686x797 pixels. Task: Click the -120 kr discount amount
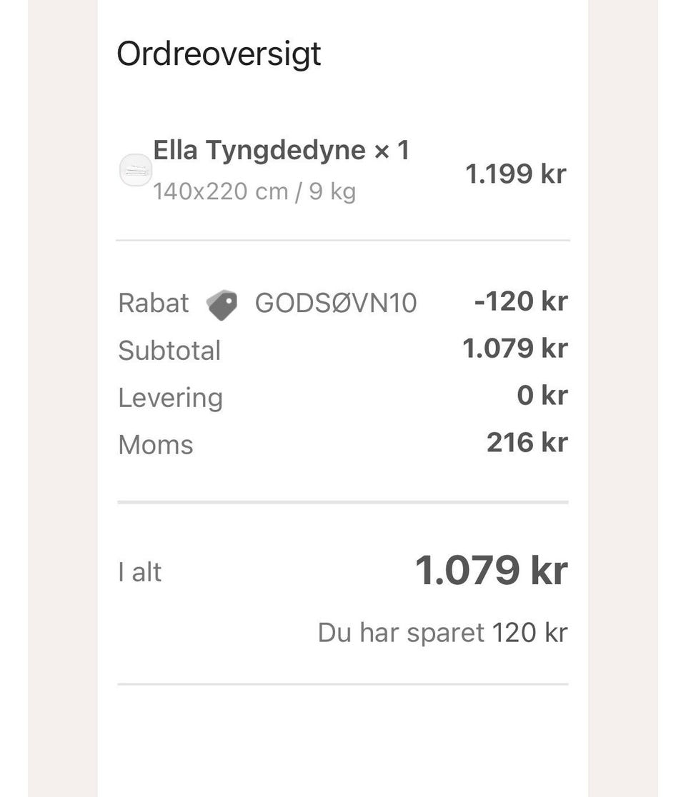[x=520, y=301]
